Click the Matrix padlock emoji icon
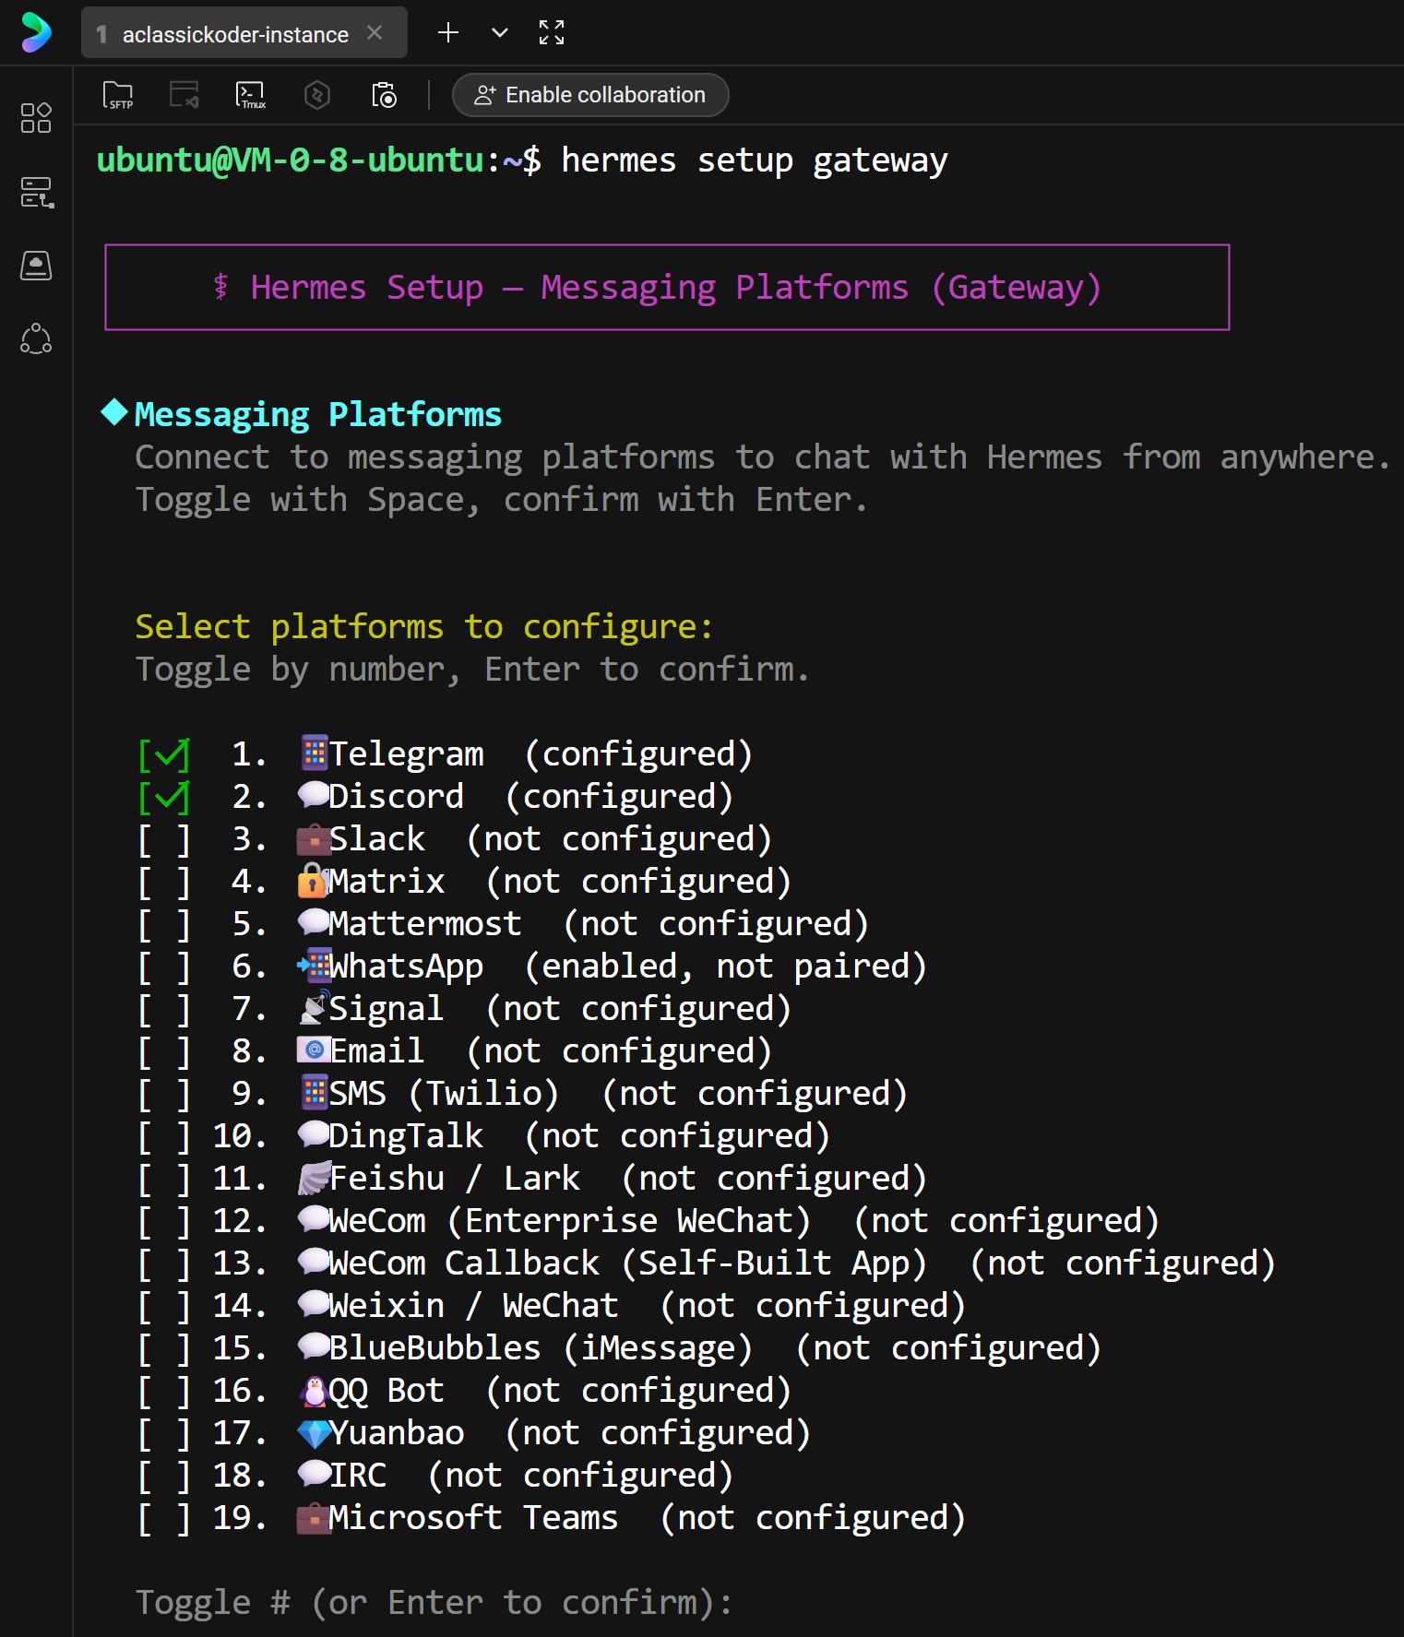 click(313, 881)
